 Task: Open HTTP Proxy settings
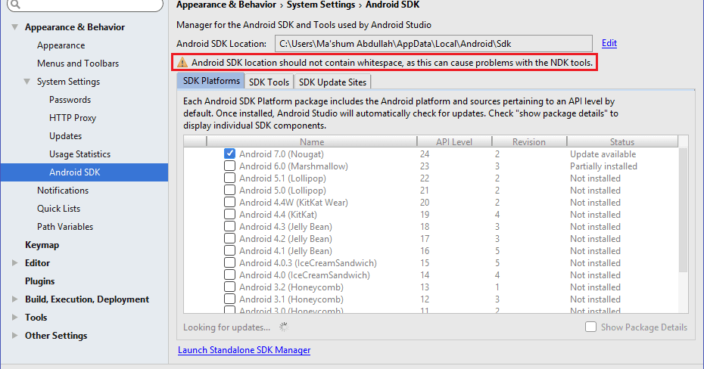point(73,117)
